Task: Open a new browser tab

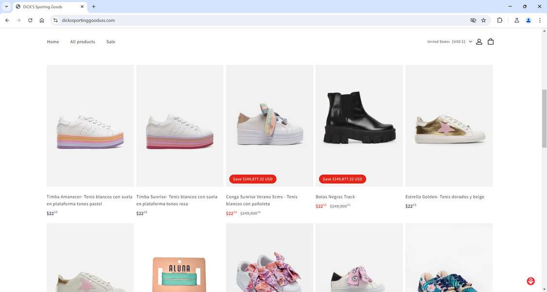Action: [x=94, y=6]
